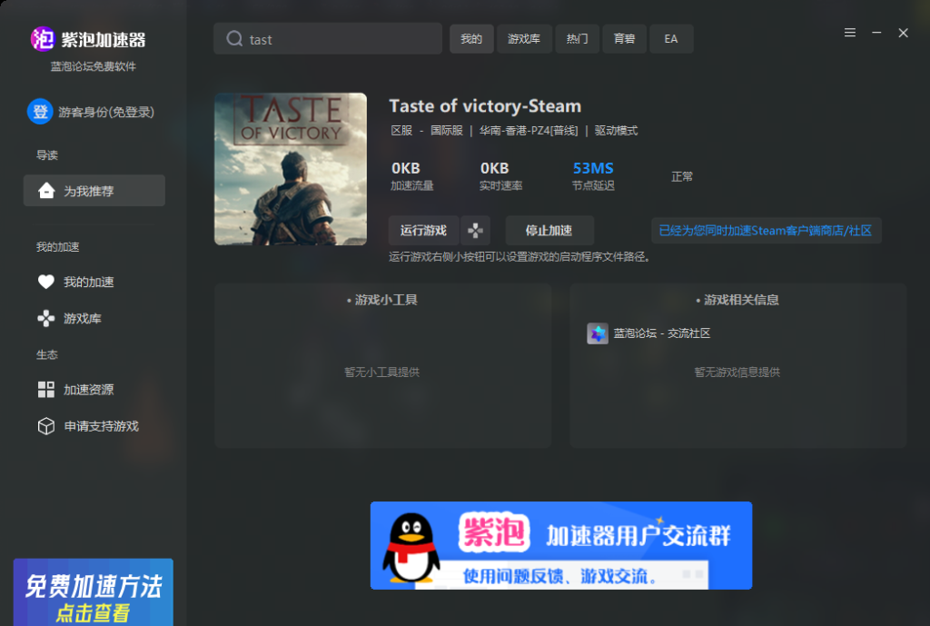Click the 华南-香港-PZ4[普线] node text

coord(529,131)
